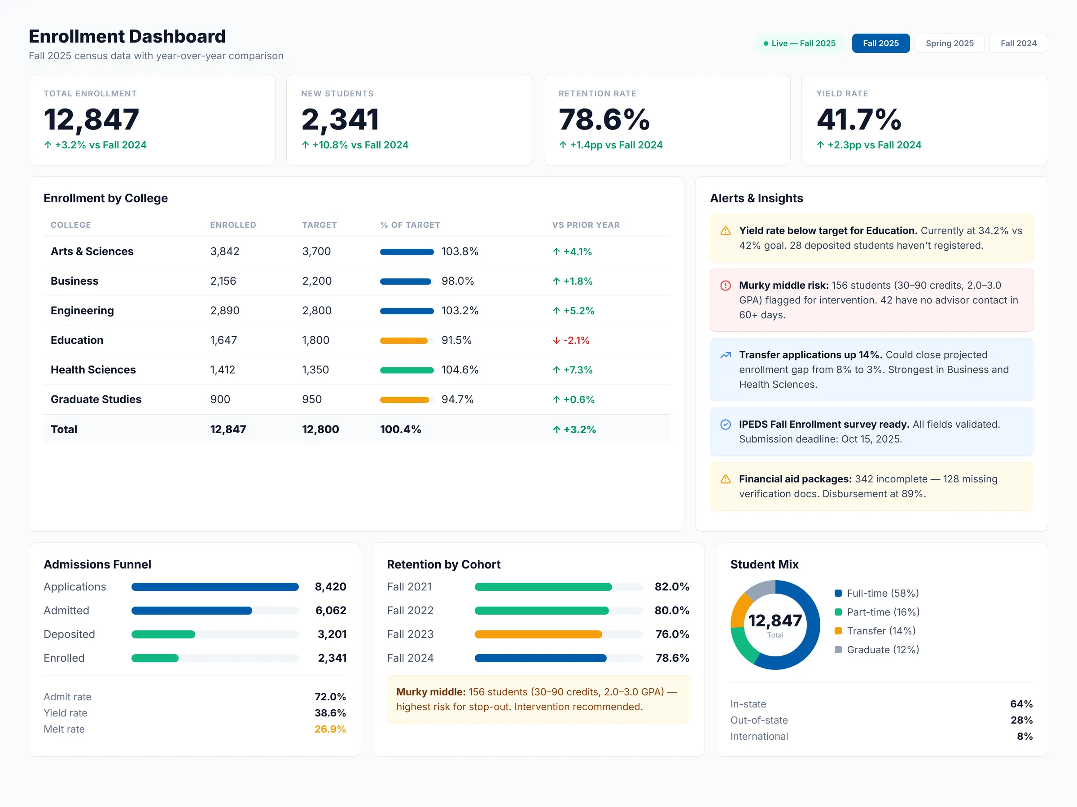
Task: Click the up arrow under Yield Rate card
Action: 820,145
